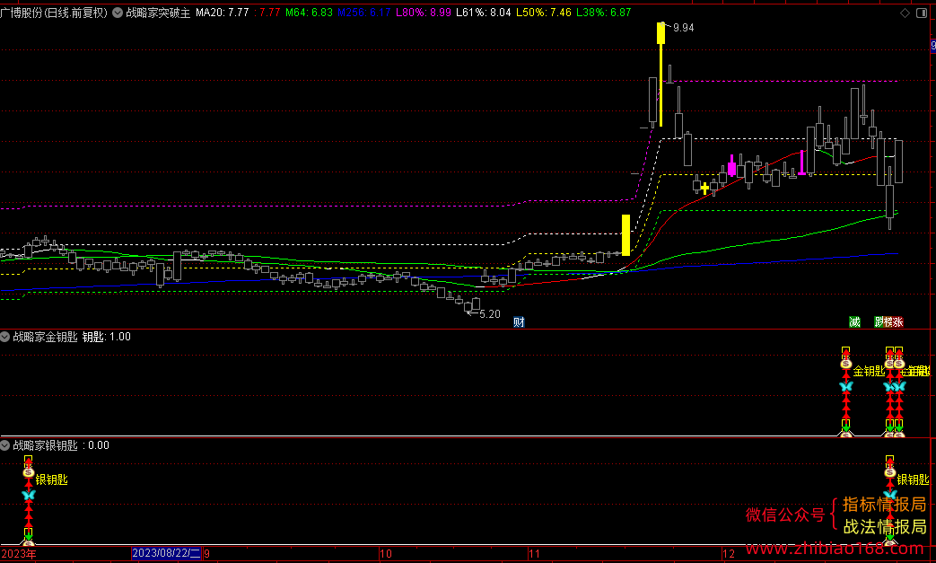936x563 pixels.
Task: Expand the 战略家金钥匙 indicator panel chevron
Action: pos(4,338)
